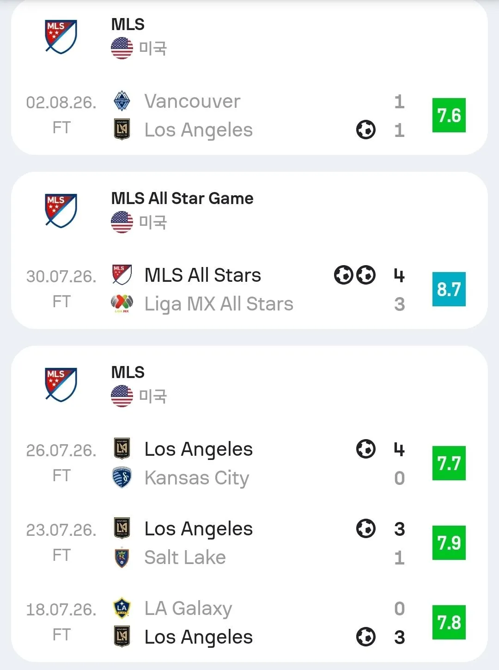
Task: Tap the MLS All Star Game league logo
Action: (61, 210)
